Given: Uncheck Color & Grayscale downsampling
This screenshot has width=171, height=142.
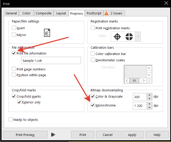Looking at the screenshot, I should click(x=93, y=96).
